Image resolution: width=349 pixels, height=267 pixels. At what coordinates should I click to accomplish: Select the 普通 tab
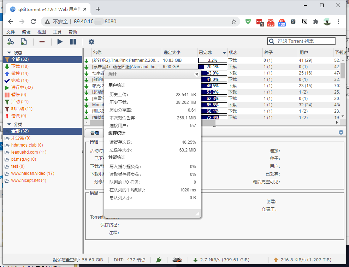[x=95, y=133]
